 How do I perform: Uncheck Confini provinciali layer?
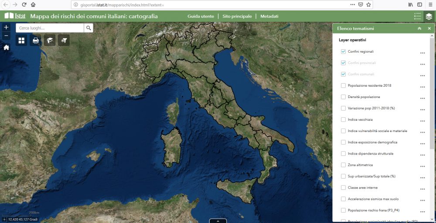[343, 63]
